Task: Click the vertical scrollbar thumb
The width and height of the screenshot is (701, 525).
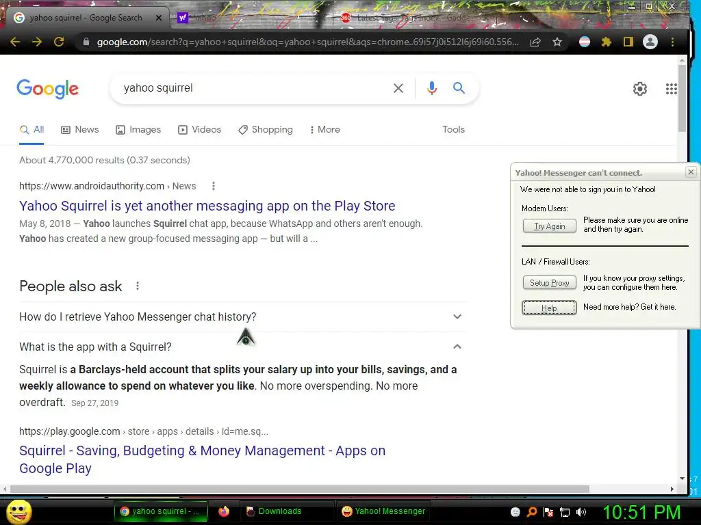Action: point(682,98)
